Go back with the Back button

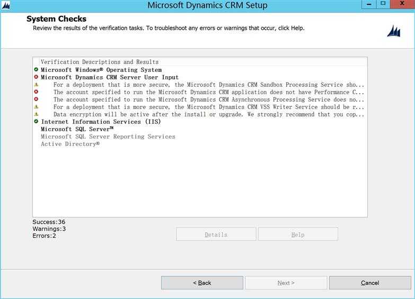coord(202,283)
